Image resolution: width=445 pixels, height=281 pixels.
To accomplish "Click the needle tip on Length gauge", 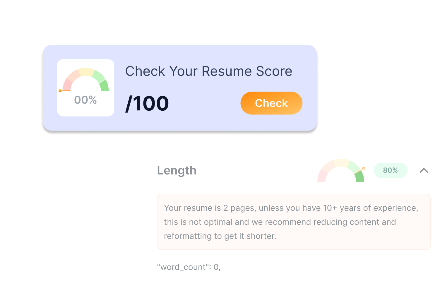I will (x=364, y=168).
